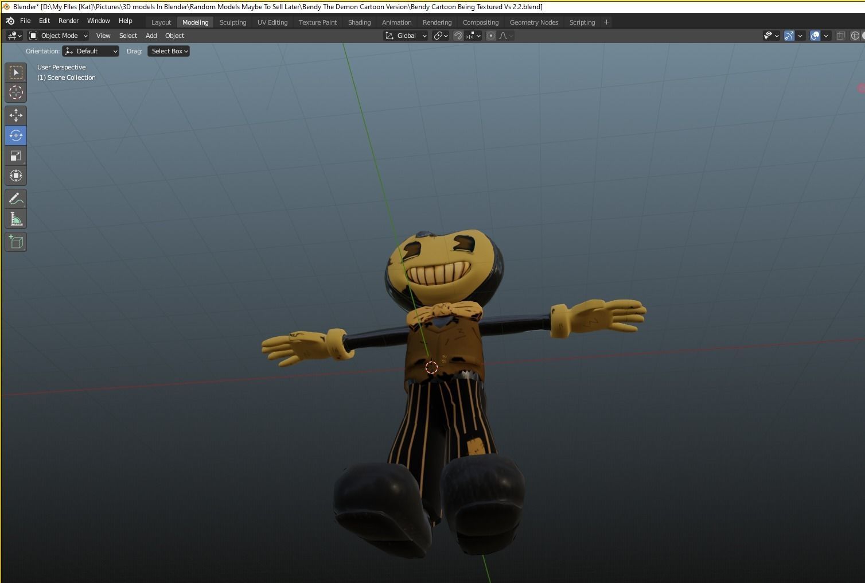Screen dimensions: 865x583
Task: Activate the Cursor tool
Action: [16, 92]
